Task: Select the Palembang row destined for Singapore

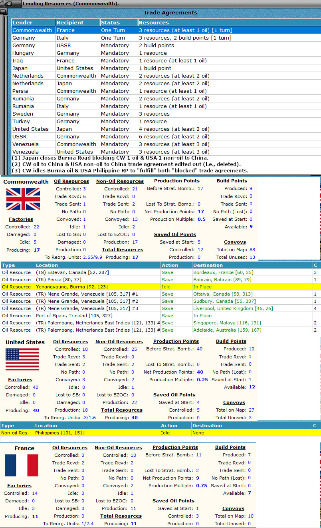Action: click(160, 323)
